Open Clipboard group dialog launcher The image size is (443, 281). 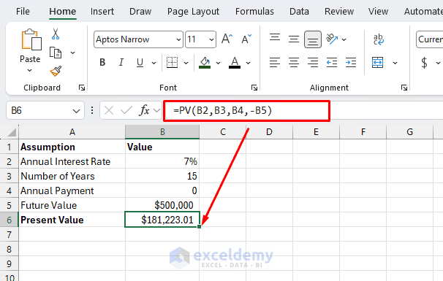pos(82,88)
